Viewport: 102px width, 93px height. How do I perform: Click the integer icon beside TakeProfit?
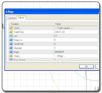click(x=11, y=44)
